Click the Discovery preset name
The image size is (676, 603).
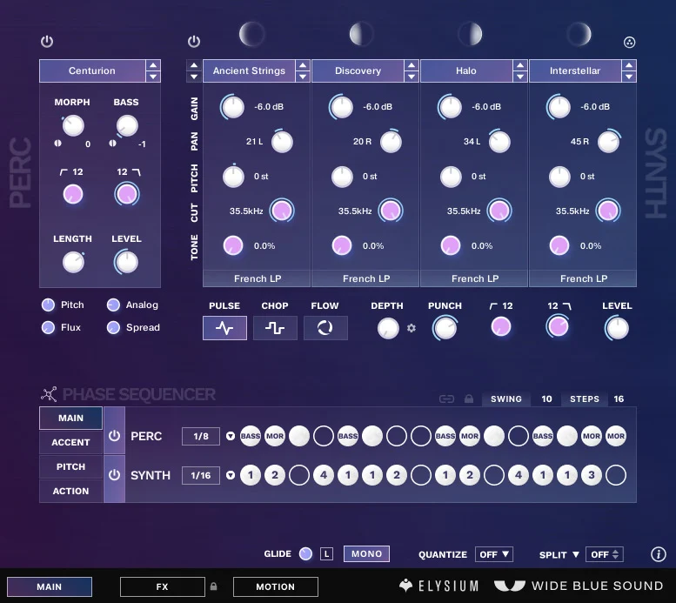358,71
